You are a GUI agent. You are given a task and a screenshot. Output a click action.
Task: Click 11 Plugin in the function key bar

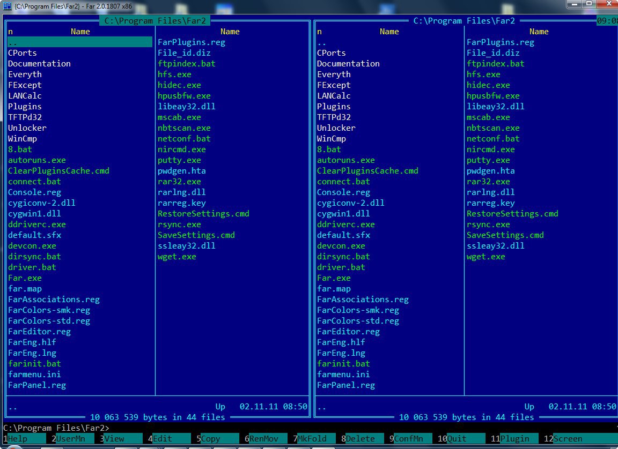pos(515,438)
